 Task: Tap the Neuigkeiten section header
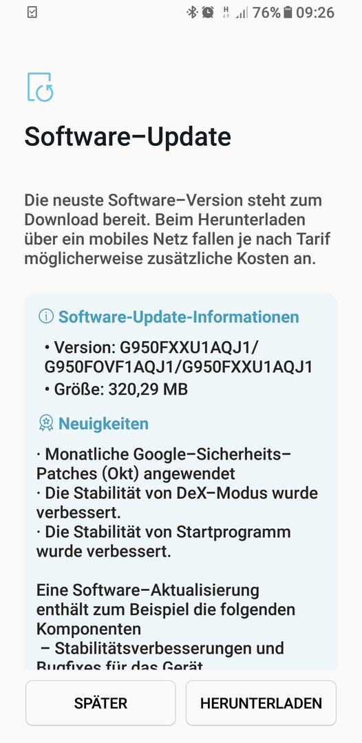coord(103,423)
